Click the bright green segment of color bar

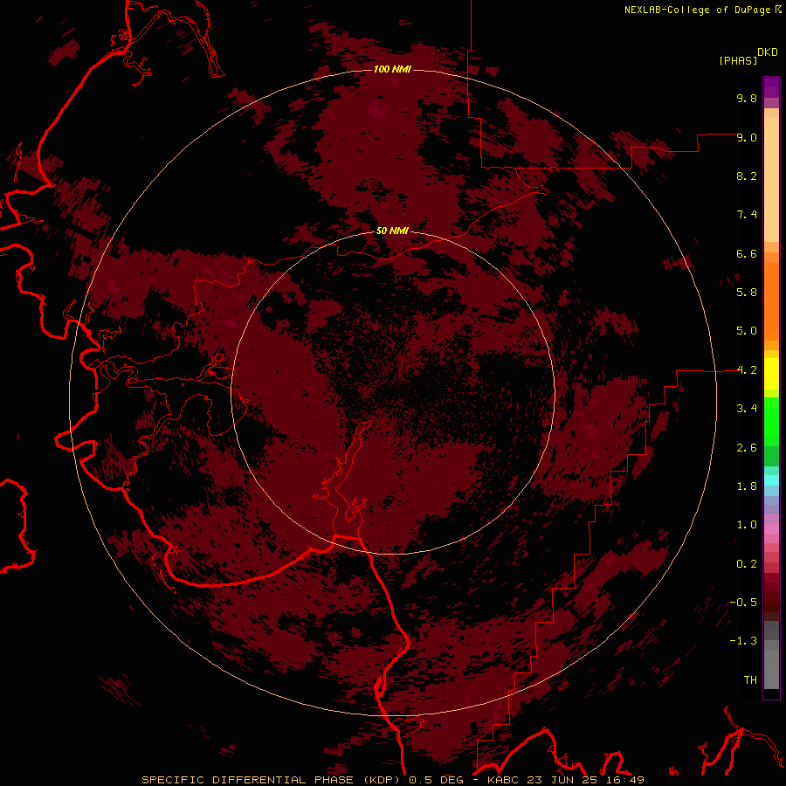click(771, 421)
